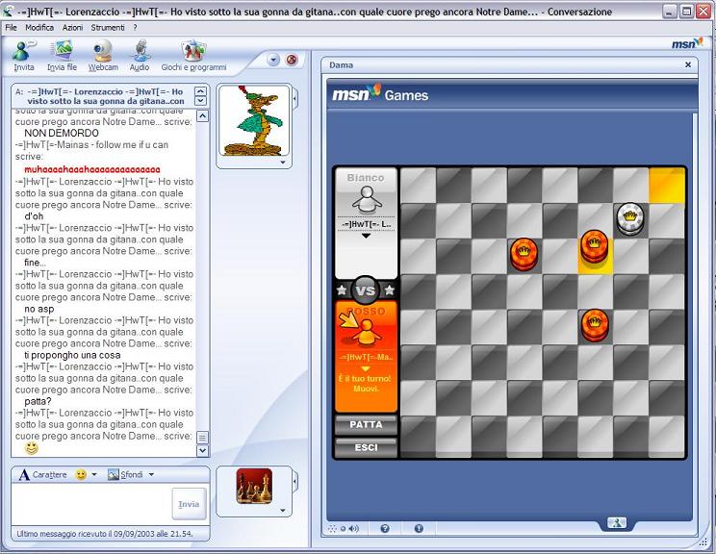This screenshot has width=716, height=554.
Task: Click the VS badge between players
Action: (366, 290)
